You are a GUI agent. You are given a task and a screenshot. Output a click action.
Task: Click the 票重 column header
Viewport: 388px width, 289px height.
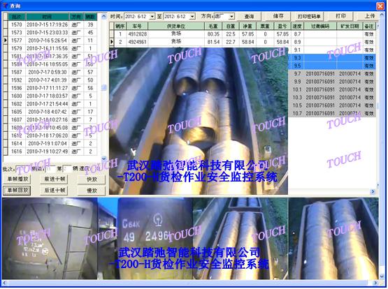pos(265,26)
